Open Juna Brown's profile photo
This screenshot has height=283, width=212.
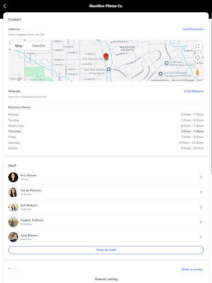pos(13,237)
